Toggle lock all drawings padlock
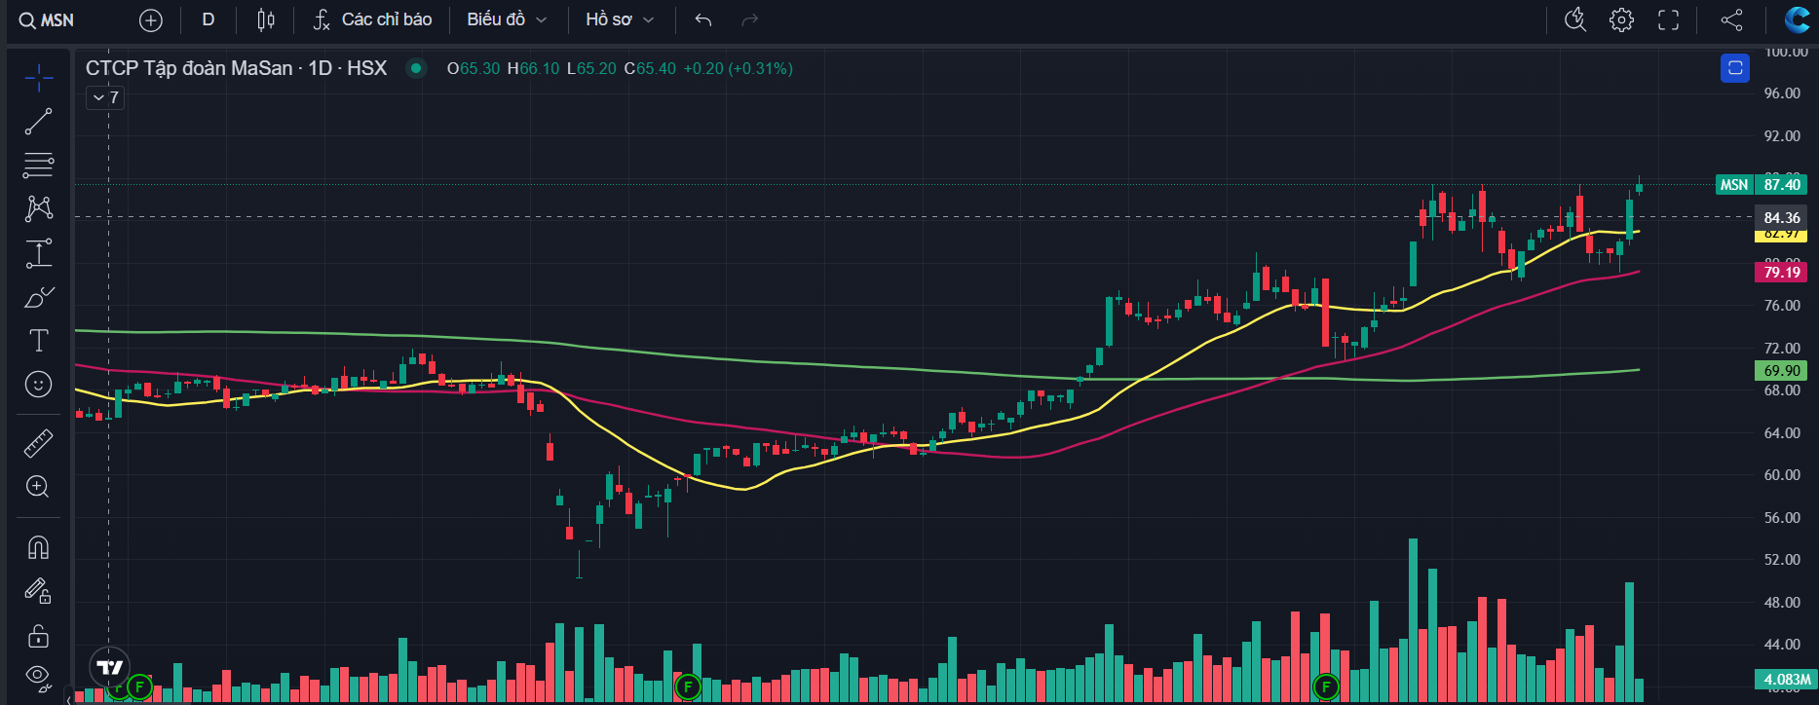The image size is (1819, 705). point(39,637)
